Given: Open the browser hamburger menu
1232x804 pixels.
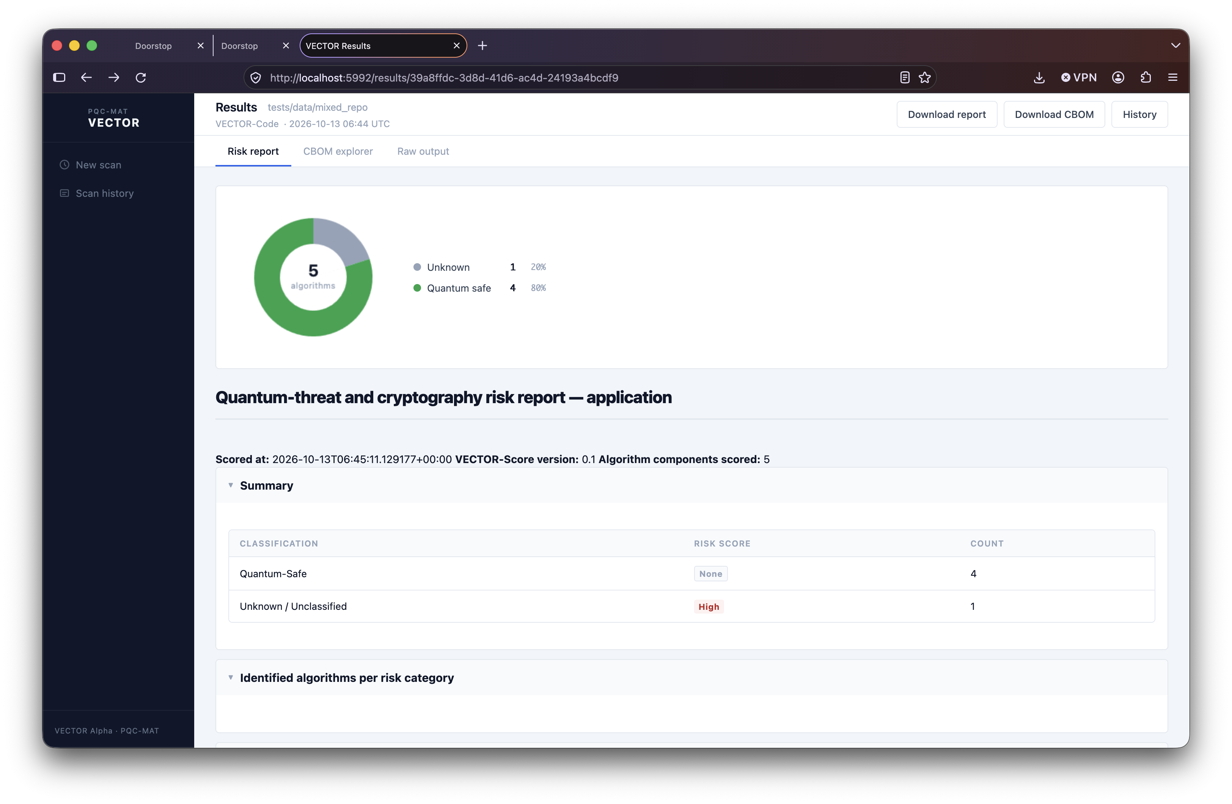Looking at the screenshot, I should [x=1173, y=78].
